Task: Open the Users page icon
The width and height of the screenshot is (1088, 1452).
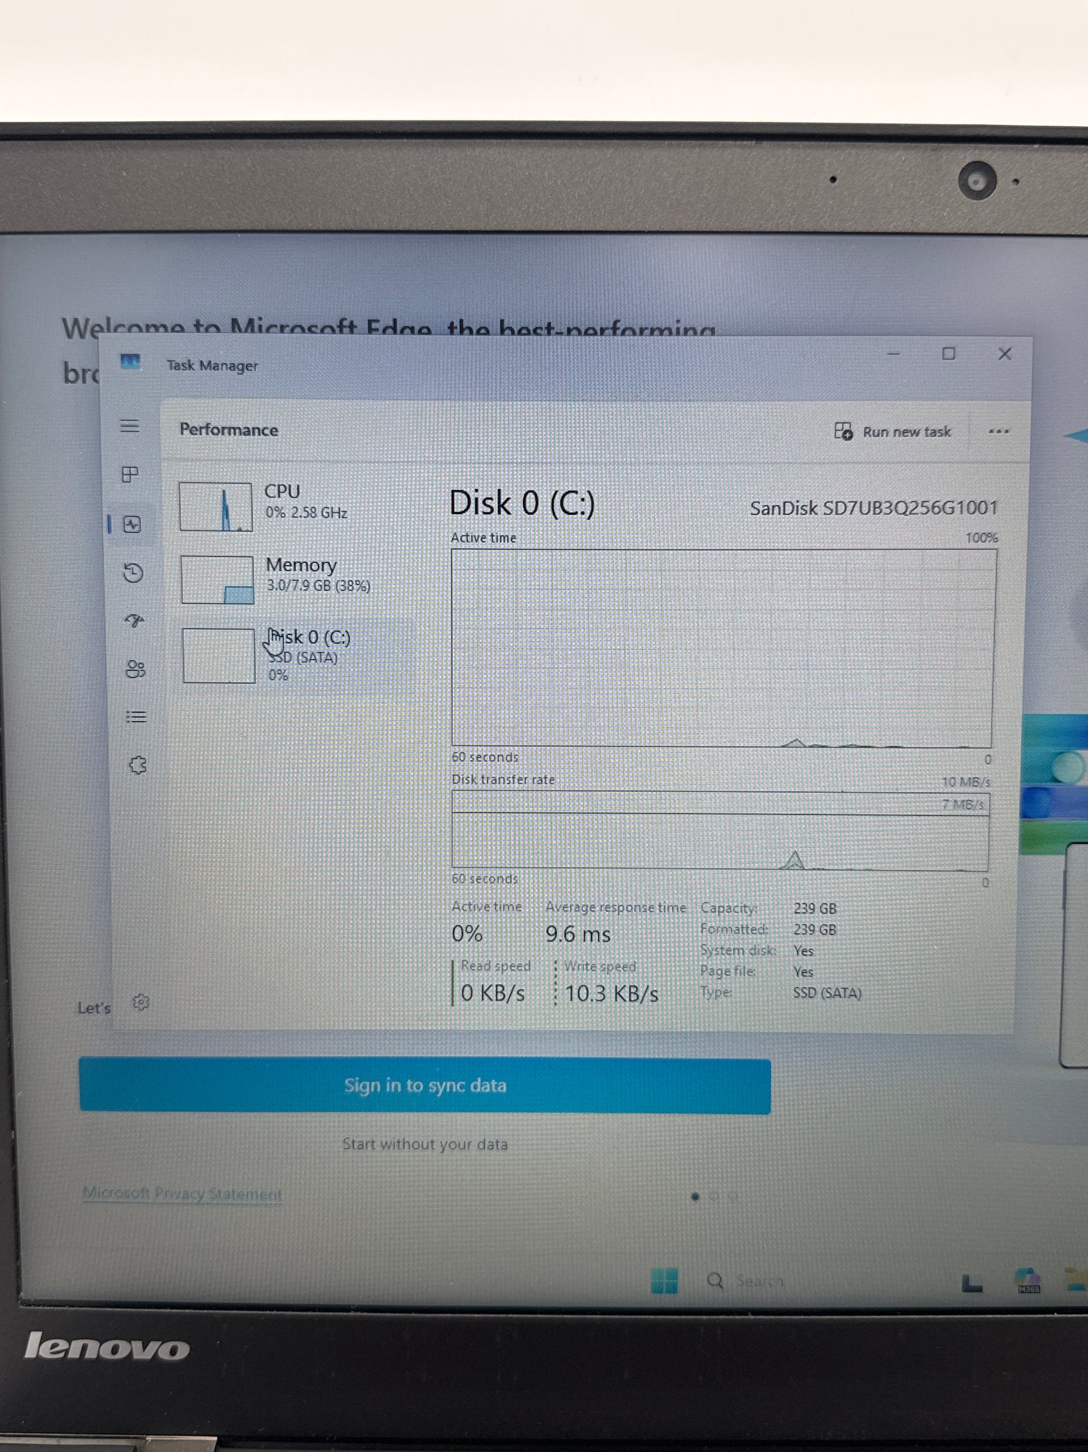Action: pos(135,669)
